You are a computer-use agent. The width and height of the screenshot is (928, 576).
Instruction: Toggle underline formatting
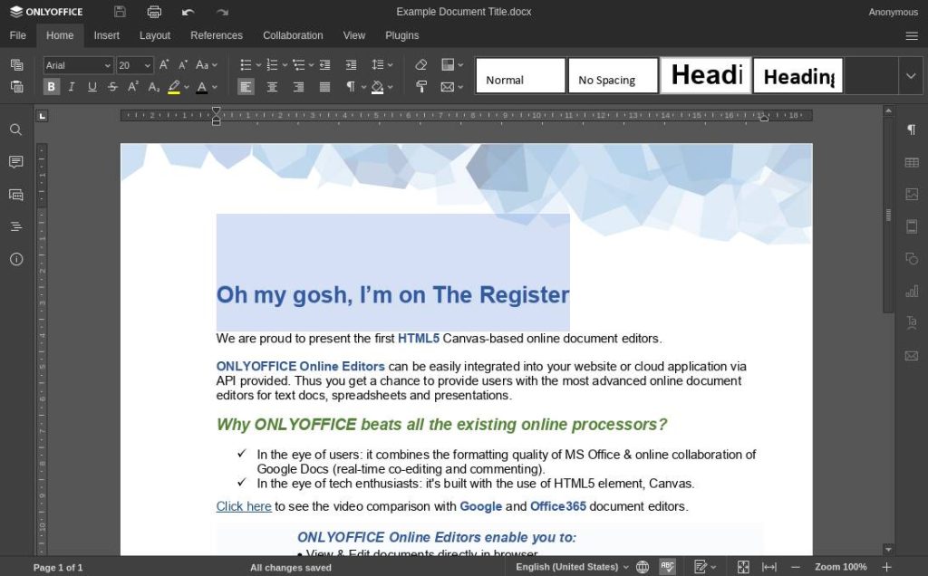92,87
